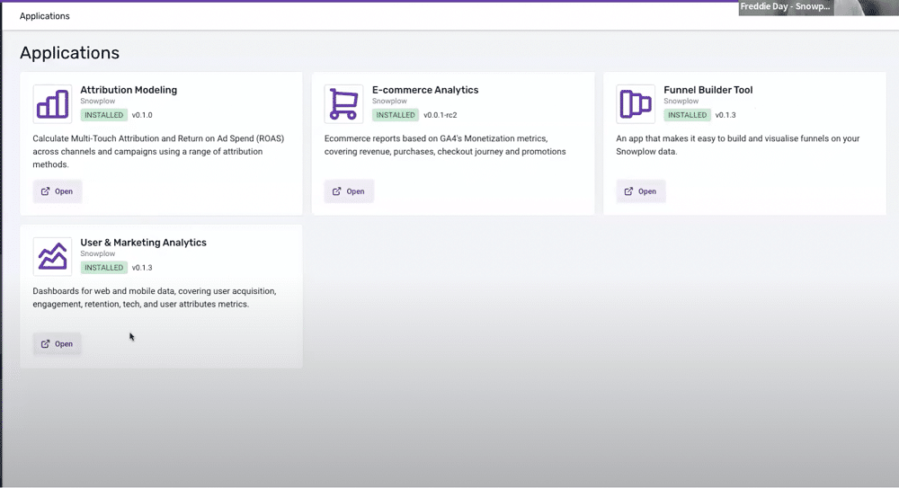Click INSTALLED badge on Funnel Builder Tool

688,115
